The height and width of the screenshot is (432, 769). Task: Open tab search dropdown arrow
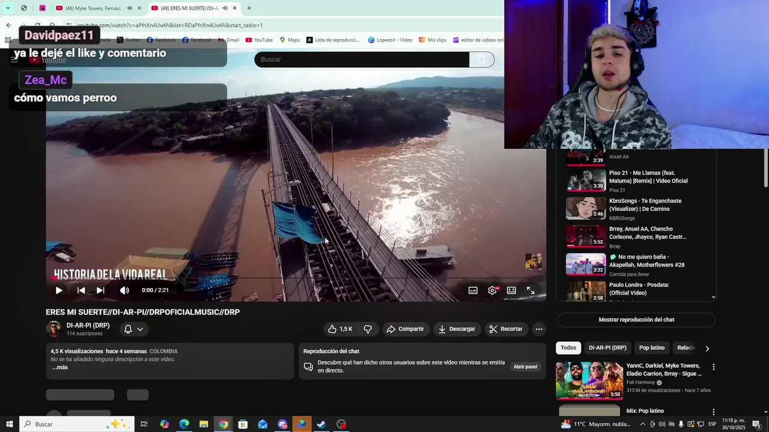tap(8, 8)
